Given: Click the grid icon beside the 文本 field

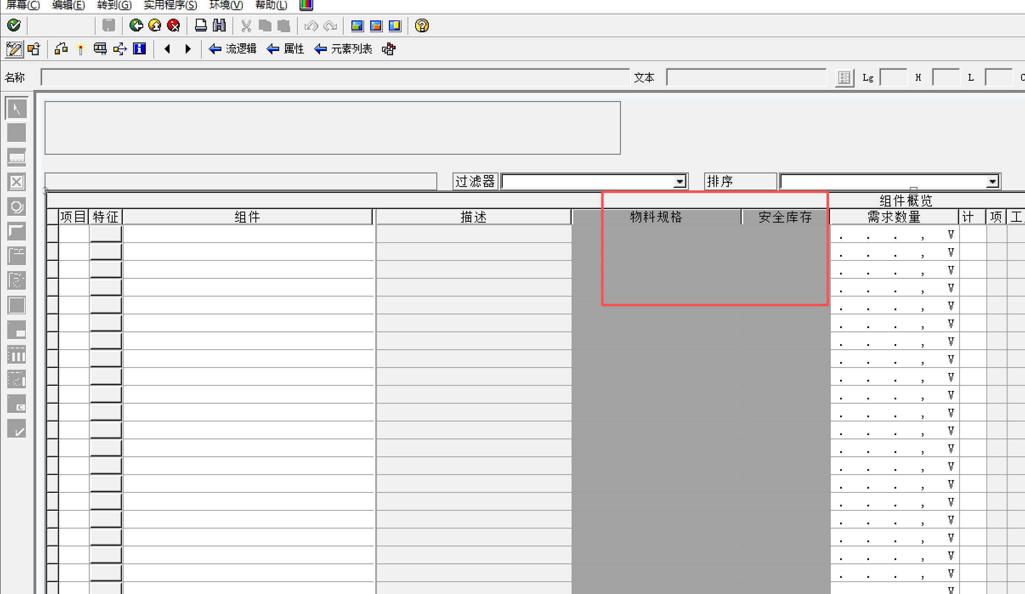Looking at the screenshot, I should point(844,78).
